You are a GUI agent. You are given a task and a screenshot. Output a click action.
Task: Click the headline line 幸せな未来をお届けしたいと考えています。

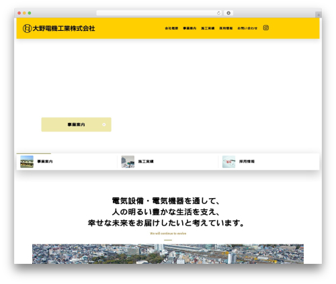166,223
